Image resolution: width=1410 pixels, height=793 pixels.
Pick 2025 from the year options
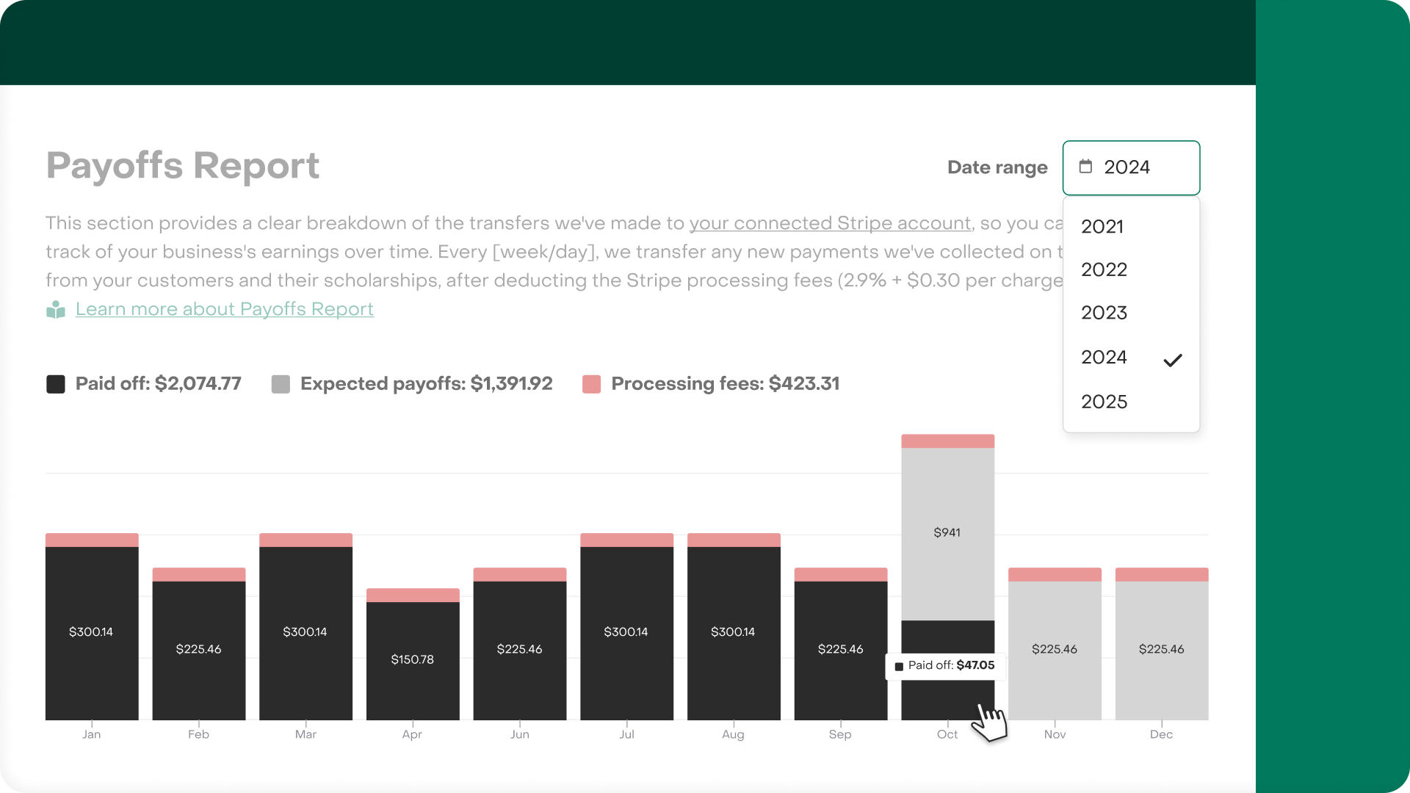pyautogui.click(x=1104, y=402)
